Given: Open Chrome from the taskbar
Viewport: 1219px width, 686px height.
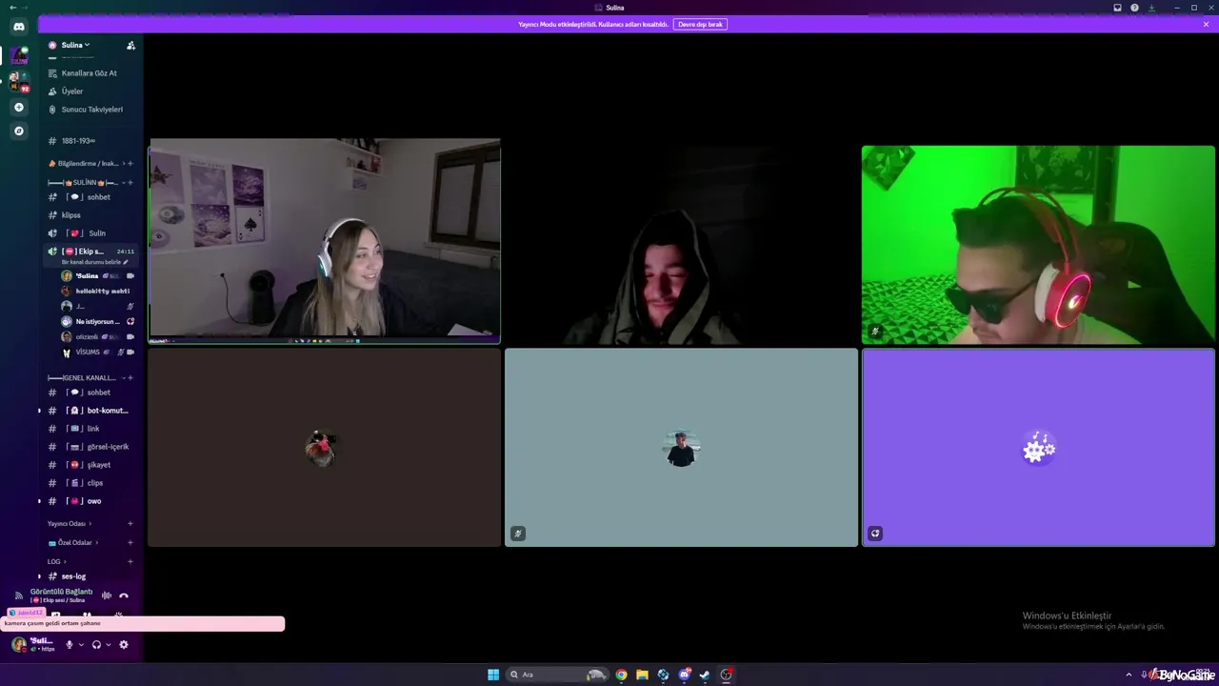Looking at the screenshot, I should tap(622, 675).
